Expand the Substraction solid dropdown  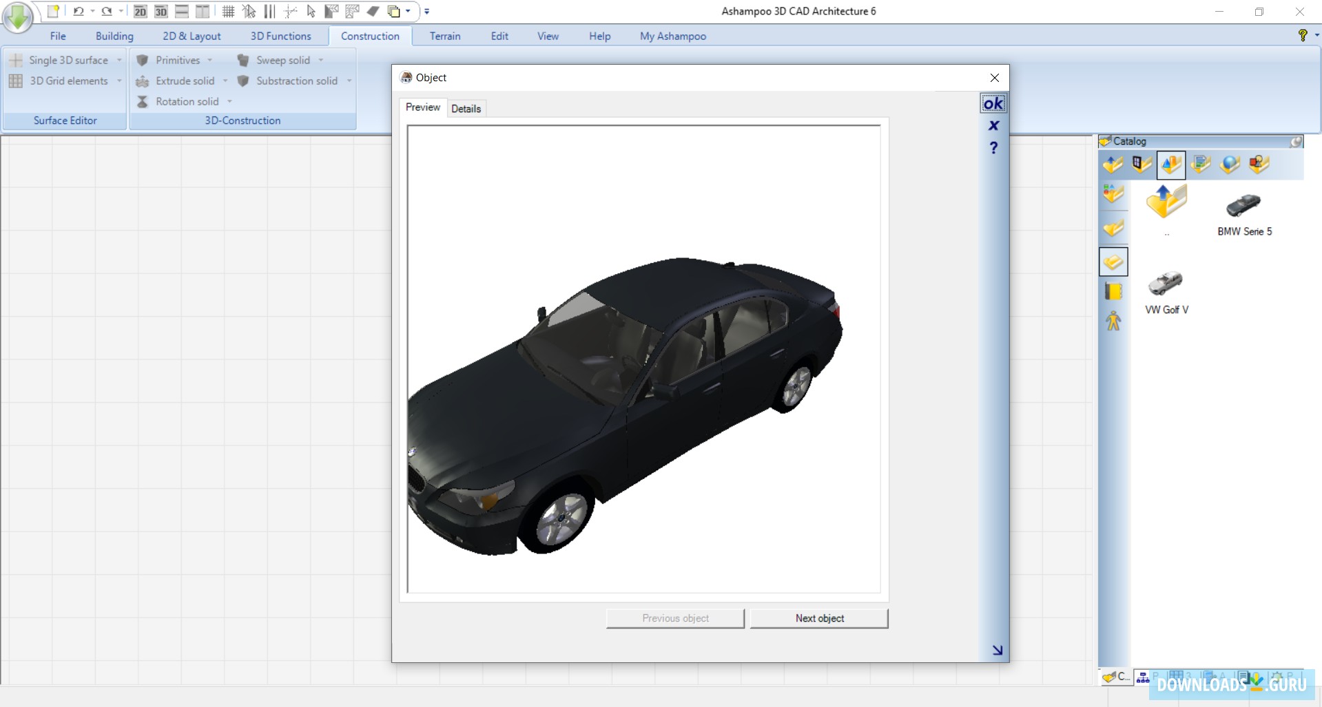tap(350, 81)
